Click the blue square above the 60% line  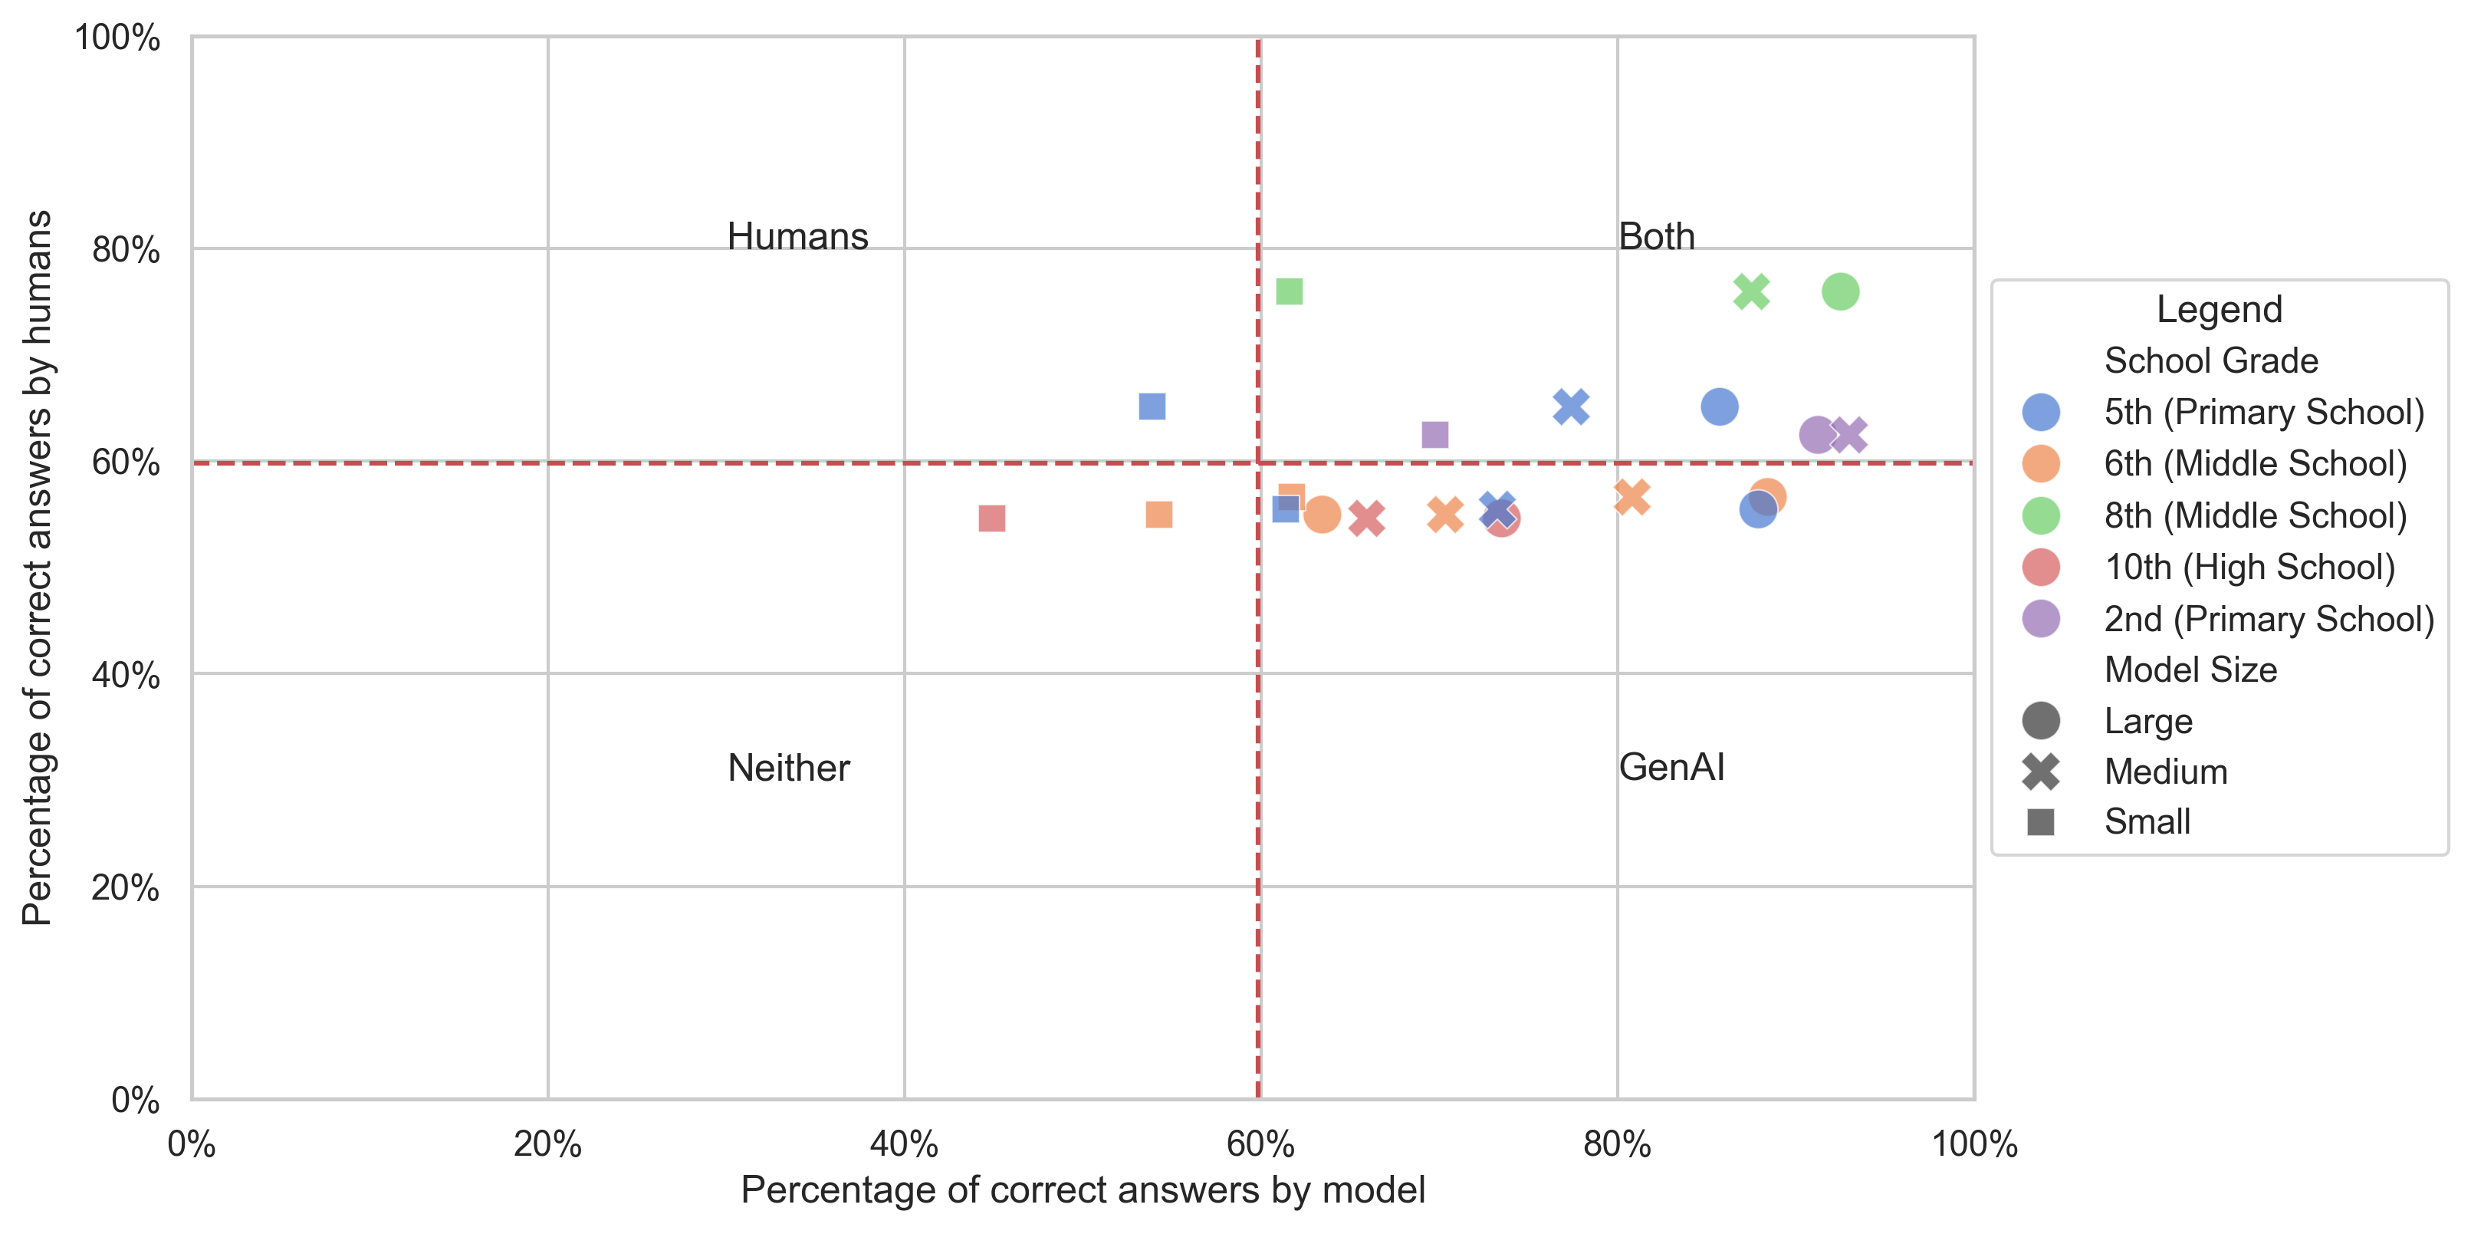[x=1152, y=406]
